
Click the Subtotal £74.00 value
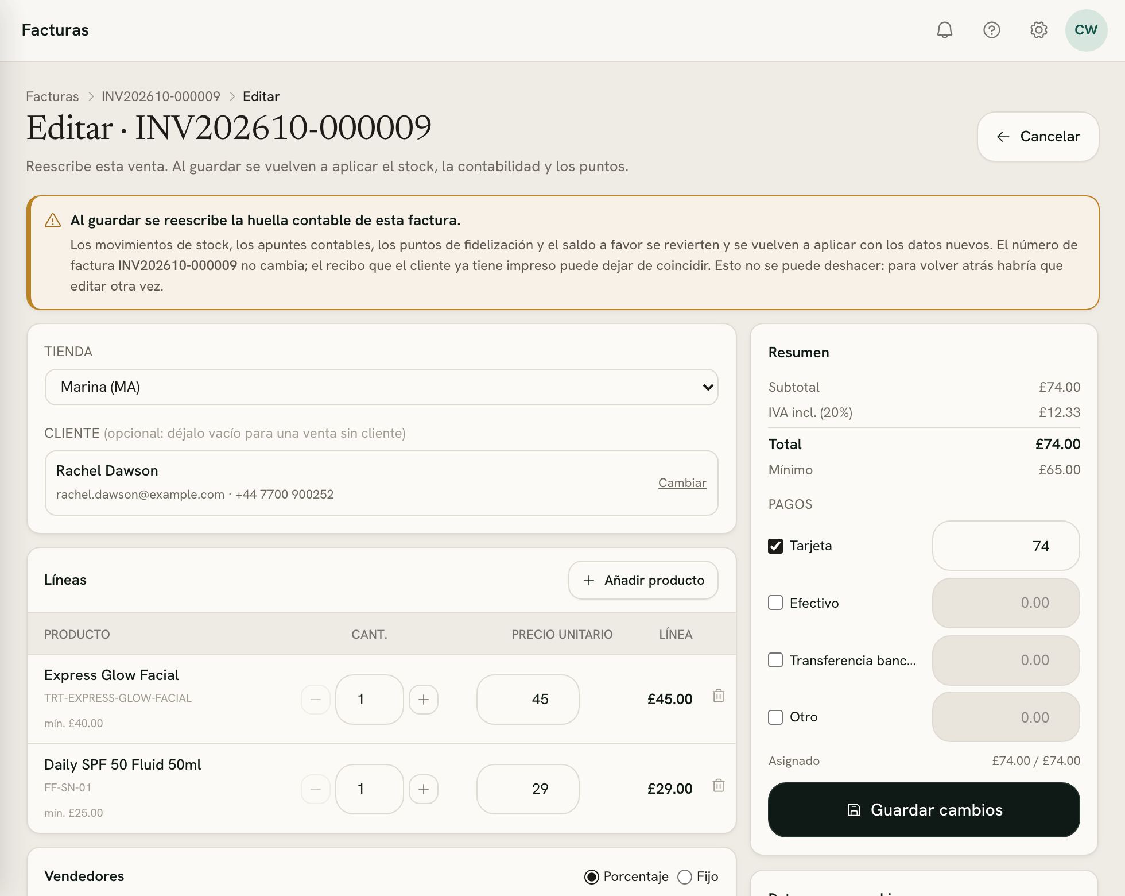(1060, 387)
